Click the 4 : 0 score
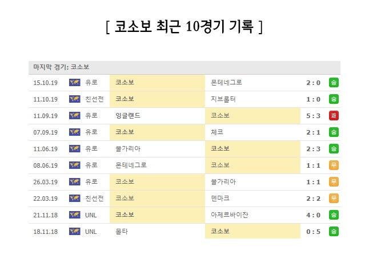Image resolution: width=373 pixels, height=267 pixels. tap(313, 215)
